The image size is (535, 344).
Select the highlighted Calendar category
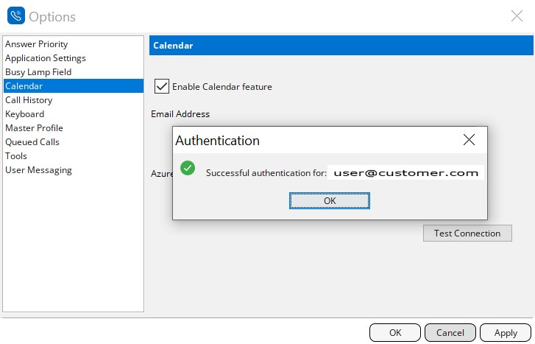[x=74, y=85]
